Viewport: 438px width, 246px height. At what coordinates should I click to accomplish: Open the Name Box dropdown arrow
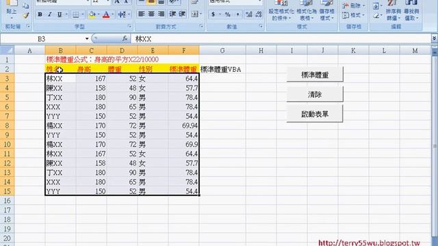pos(87,39)
